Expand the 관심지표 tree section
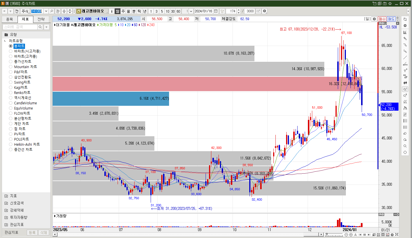The height and width of the screenshot is (238, 412). click(x=6, y=224)
